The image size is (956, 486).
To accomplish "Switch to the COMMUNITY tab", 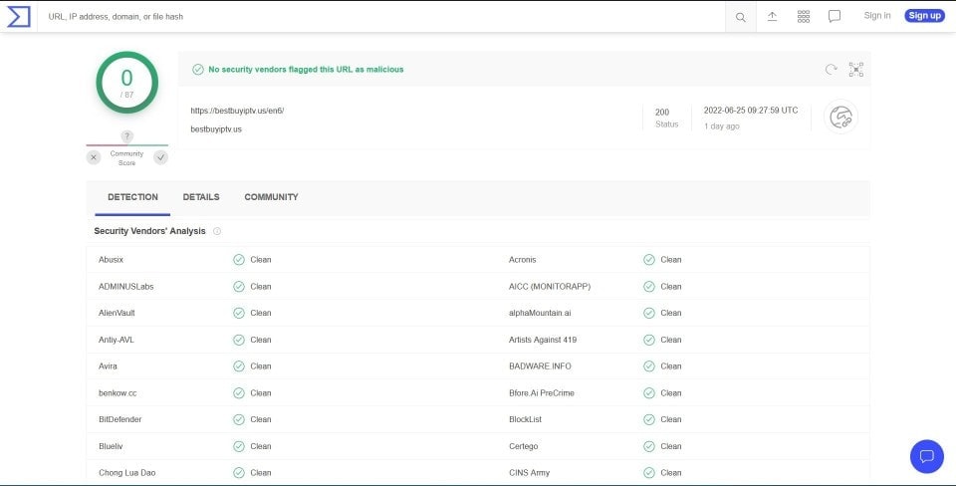I will tap(271, 197).
